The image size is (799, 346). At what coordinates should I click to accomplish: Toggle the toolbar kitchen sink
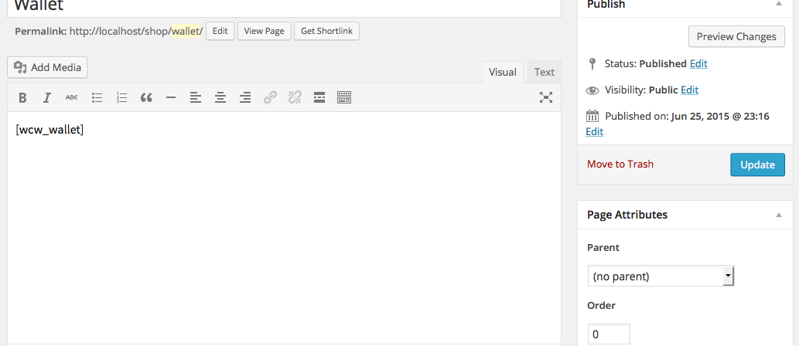344,97
